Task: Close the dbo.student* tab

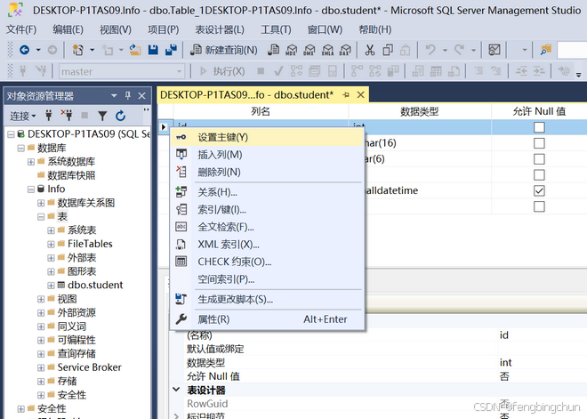Action: point(360,94)
